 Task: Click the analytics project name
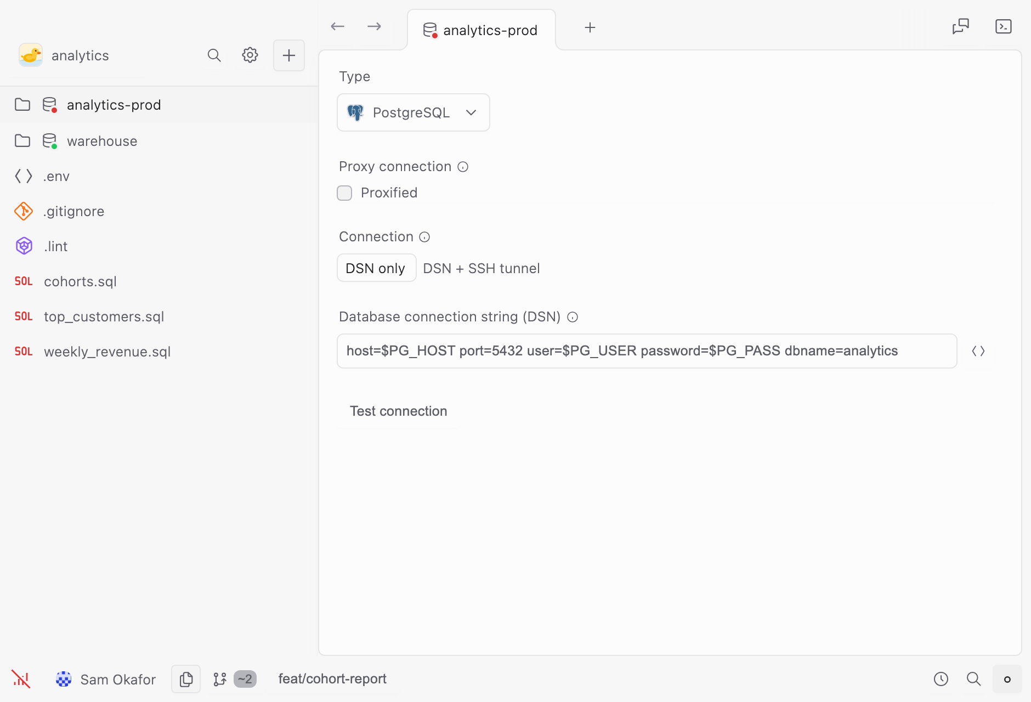click(x=80, y=55)
